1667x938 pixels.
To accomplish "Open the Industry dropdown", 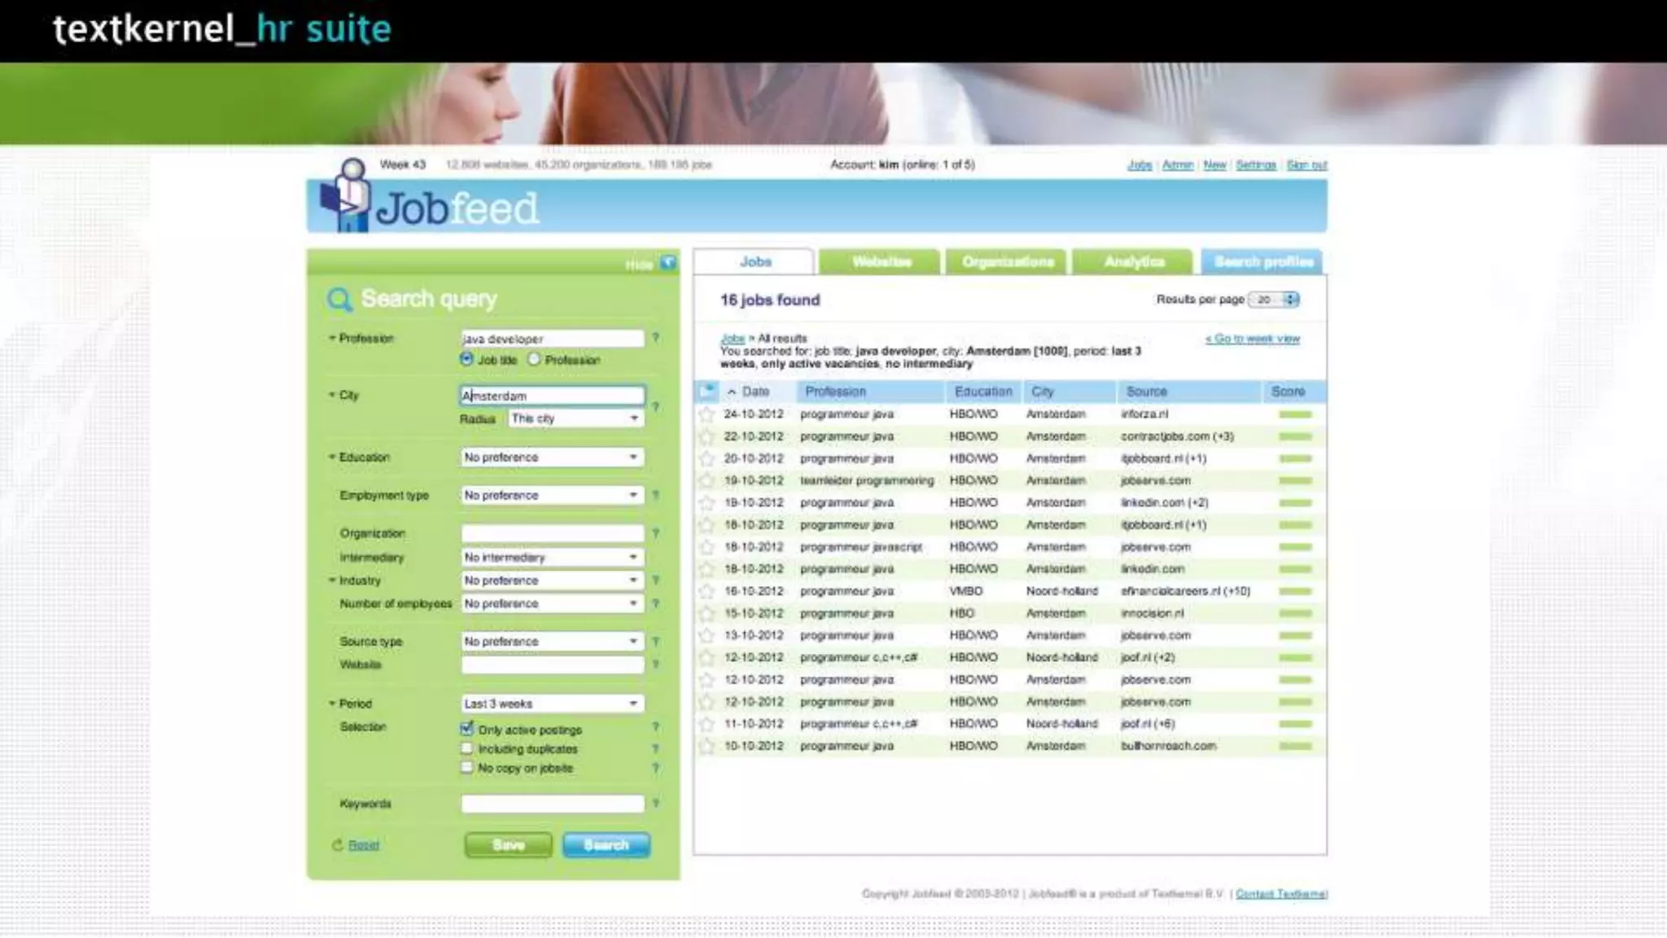I will pos(552,581).
